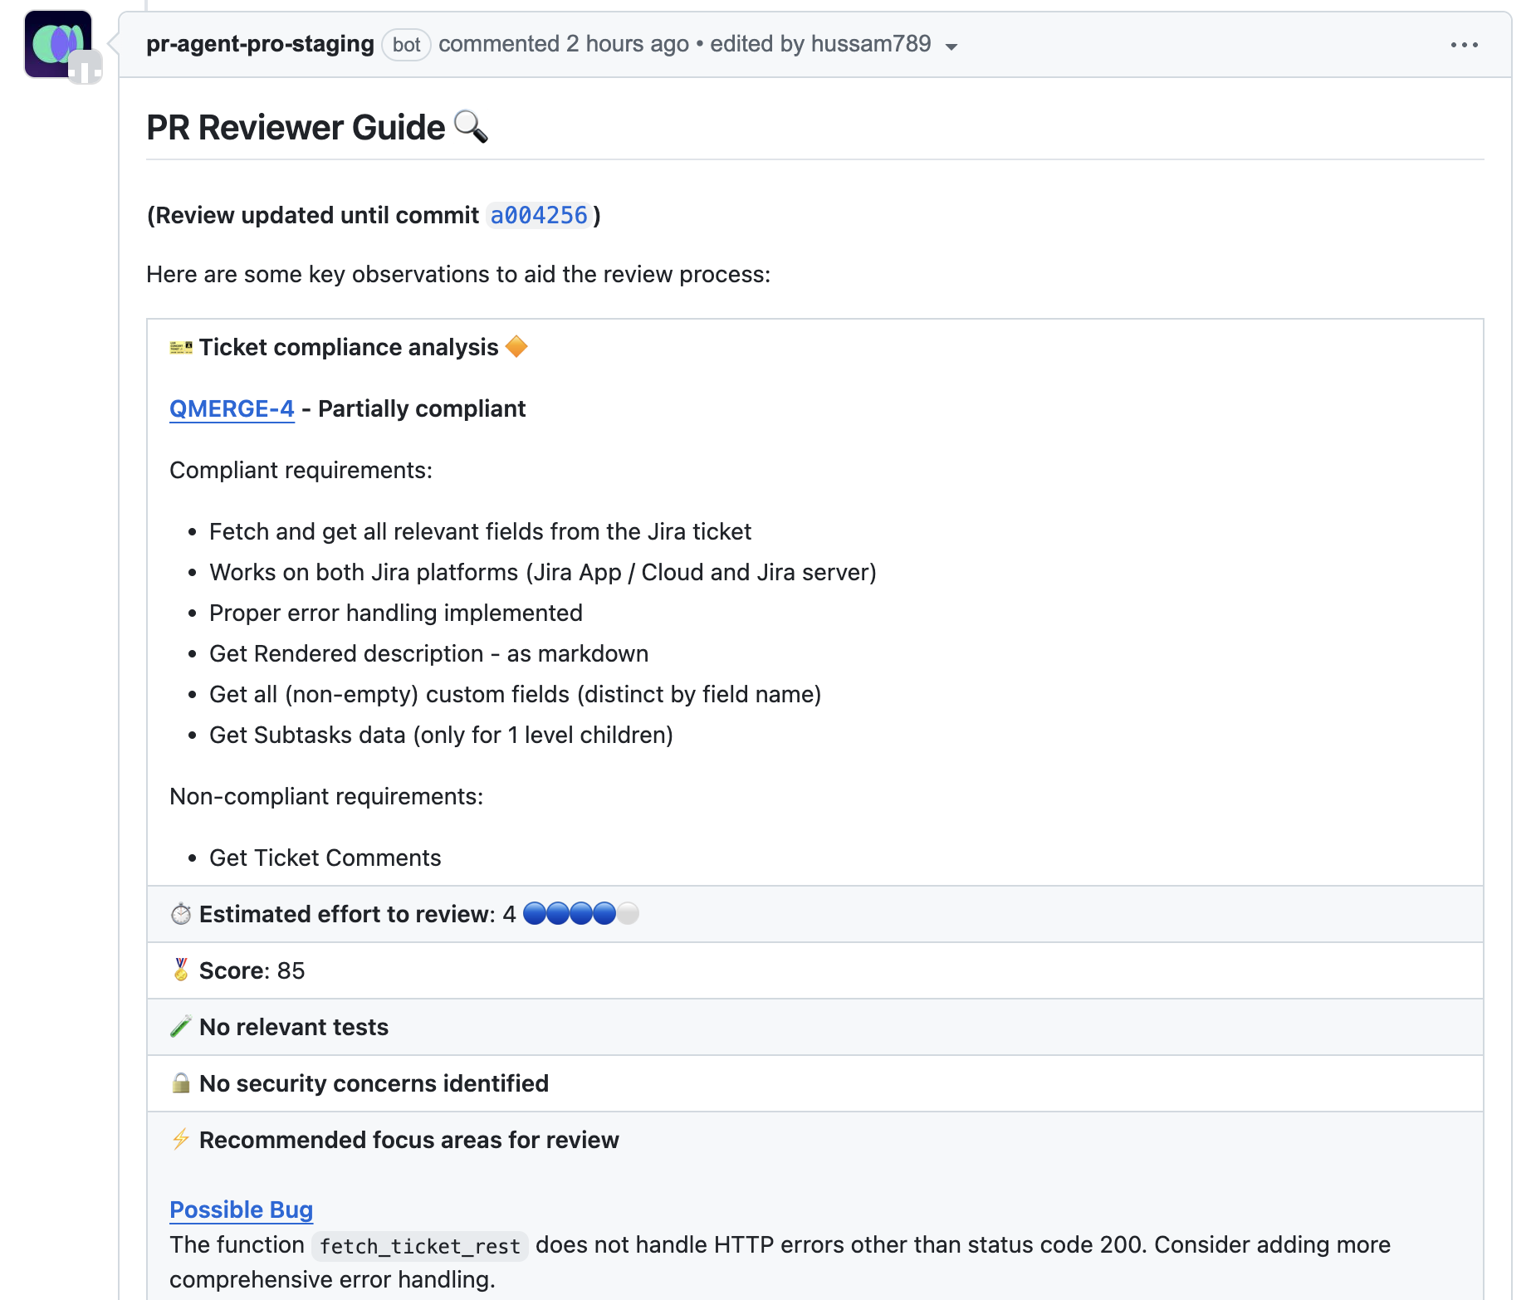The width and height of the screenshot is (1531, 1300).
Task: Select 'Get Ticket Comments' bullet
Action: [325, 858]
